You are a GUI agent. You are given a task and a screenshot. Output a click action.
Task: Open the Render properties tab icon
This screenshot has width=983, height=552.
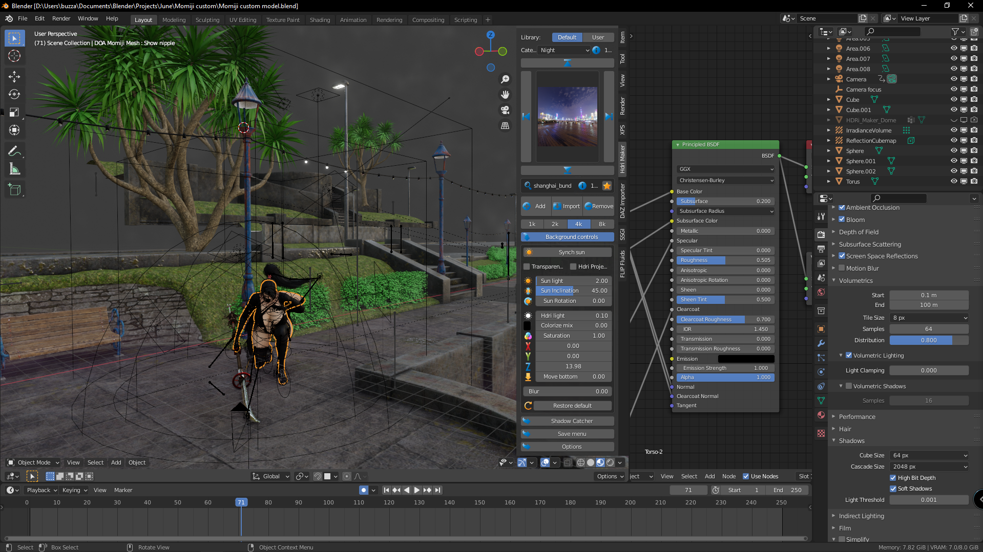coord(821,234)
